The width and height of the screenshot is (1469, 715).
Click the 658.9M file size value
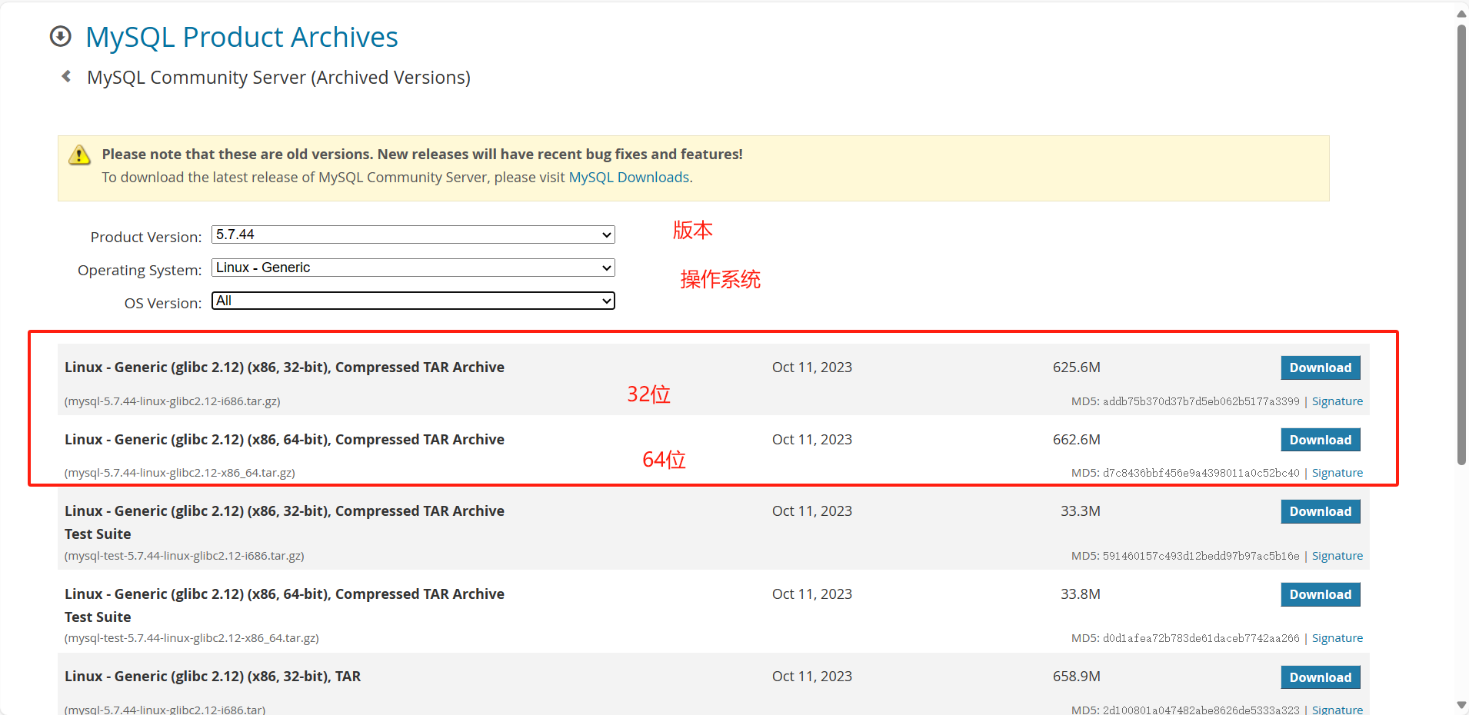point(1076,677)
